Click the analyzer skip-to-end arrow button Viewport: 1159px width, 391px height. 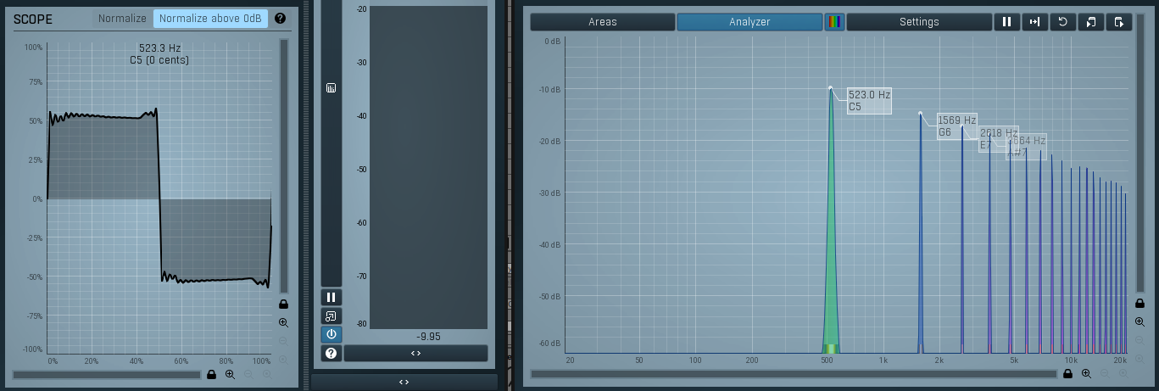[1034, 22]
